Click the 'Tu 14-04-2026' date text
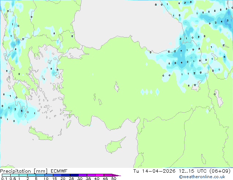This screenshot has width=233, height=180. point(154,171)
